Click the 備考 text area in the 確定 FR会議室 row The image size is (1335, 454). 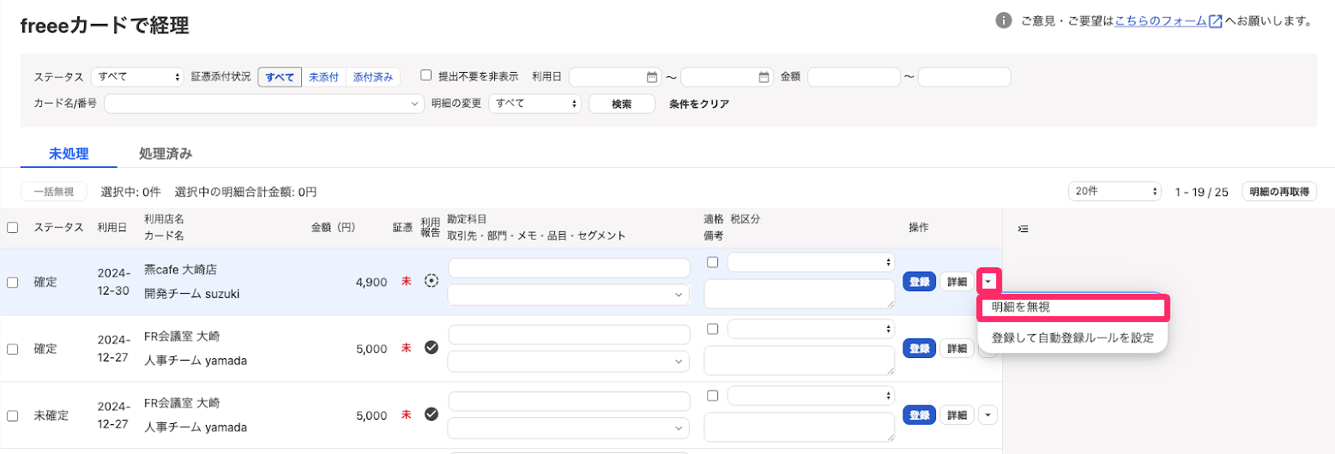(x=800, y=361)
